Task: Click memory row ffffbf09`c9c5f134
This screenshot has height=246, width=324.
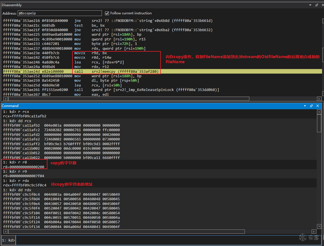Action: click(x=61, y=227)
